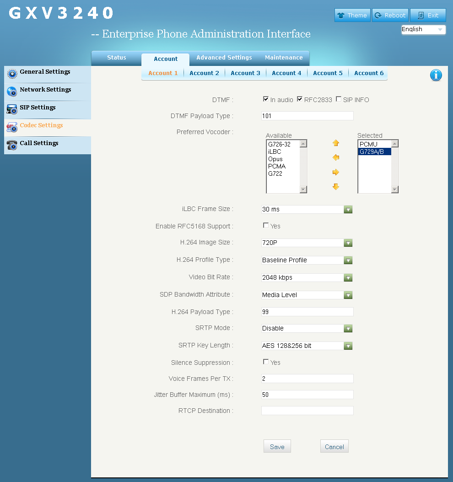Open Network Settings icon in sidebar
The image size is (453, 482).
pyautogui.click(x=12, y=91)
